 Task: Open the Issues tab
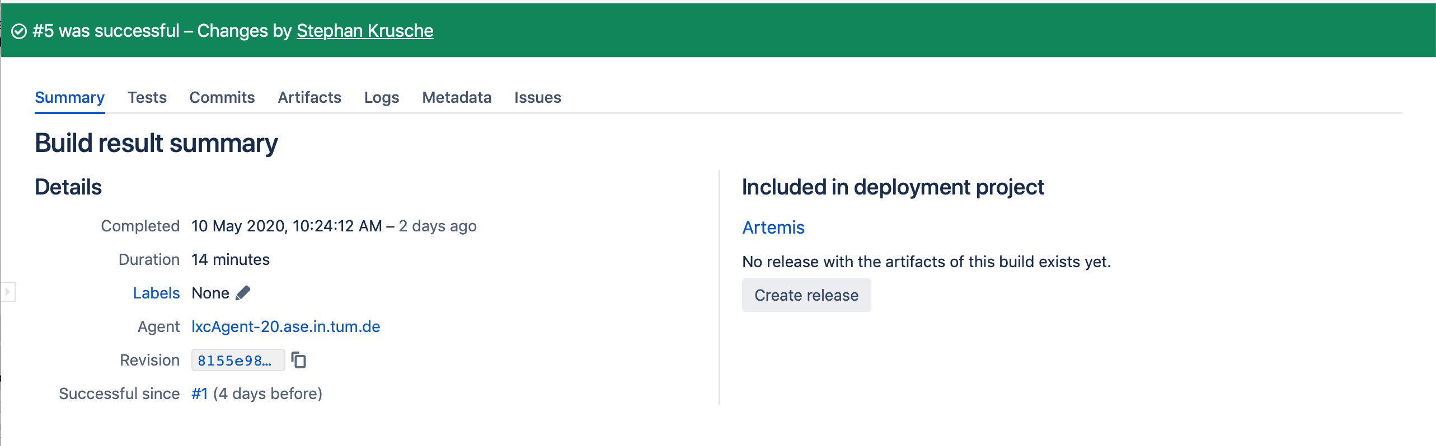click(x=538, y=97)
